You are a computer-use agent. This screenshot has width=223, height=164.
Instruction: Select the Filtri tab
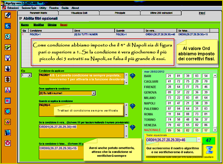pos(202,13)
